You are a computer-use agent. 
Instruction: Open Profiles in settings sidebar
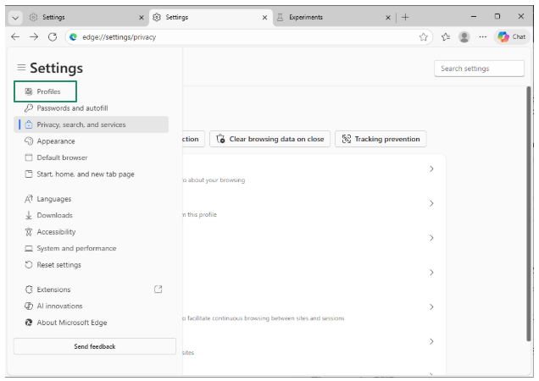(48, 91)
